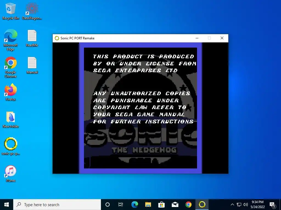281x210 pixels.
Task: Open the network status tray icon
Action: [x=239, y=205]
